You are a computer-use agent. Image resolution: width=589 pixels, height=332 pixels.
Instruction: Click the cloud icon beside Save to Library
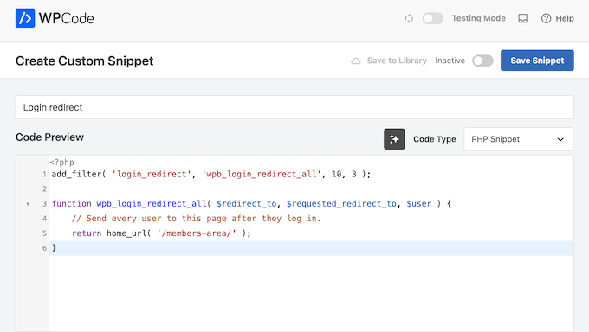click(356, 61)
